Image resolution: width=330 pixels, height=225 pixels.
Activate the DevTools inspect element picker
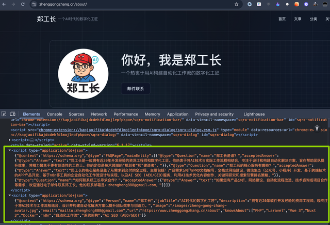pyautogui.click(x=4, y=114)
